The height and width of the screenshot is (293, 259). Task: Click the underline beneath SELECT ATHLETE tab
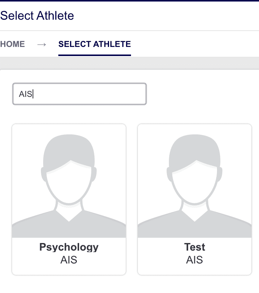point(95,55)
